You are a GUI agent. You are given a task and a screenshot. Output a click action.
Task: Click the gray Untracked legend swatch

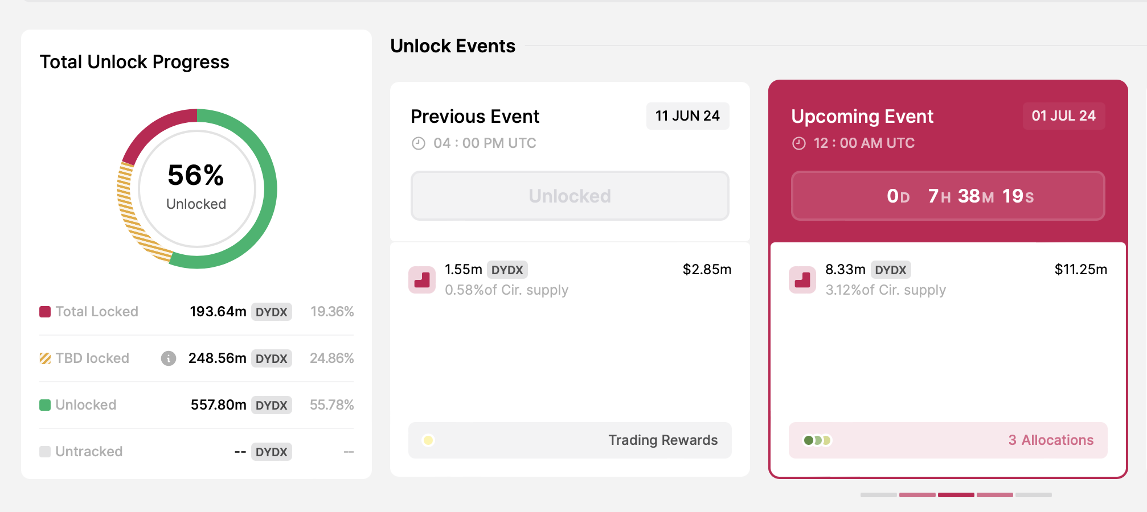click(x=45, y=452)
